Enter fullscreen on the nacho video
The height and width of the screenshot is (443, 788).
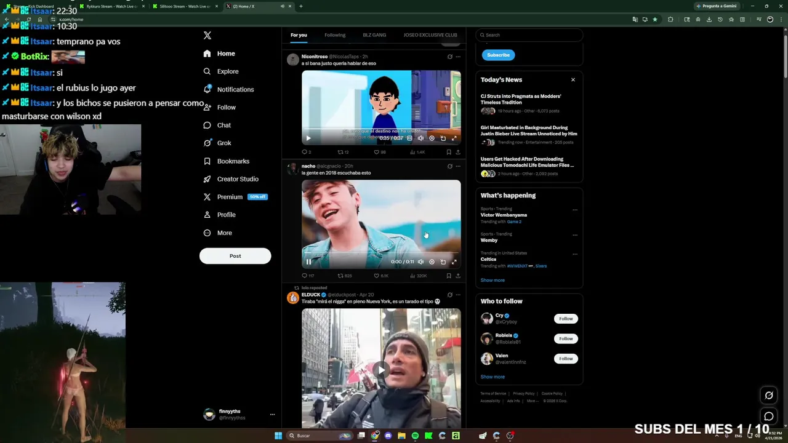point(454,261)
